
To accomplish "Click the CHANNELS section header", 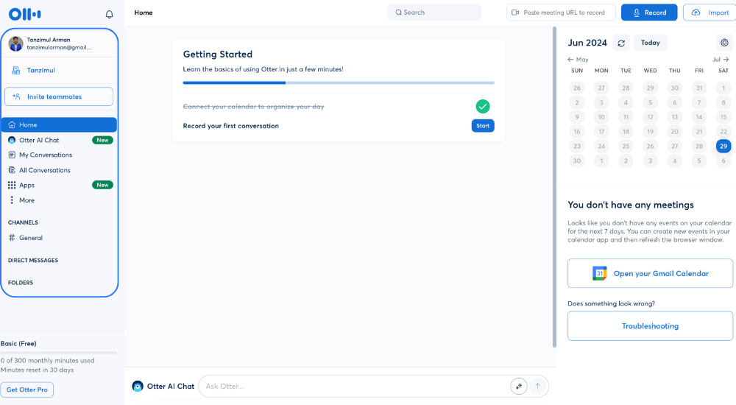I will 23,222.
